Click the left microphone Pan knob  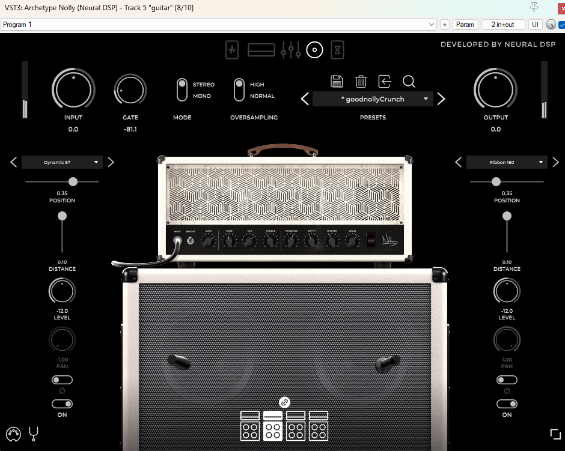62,340
